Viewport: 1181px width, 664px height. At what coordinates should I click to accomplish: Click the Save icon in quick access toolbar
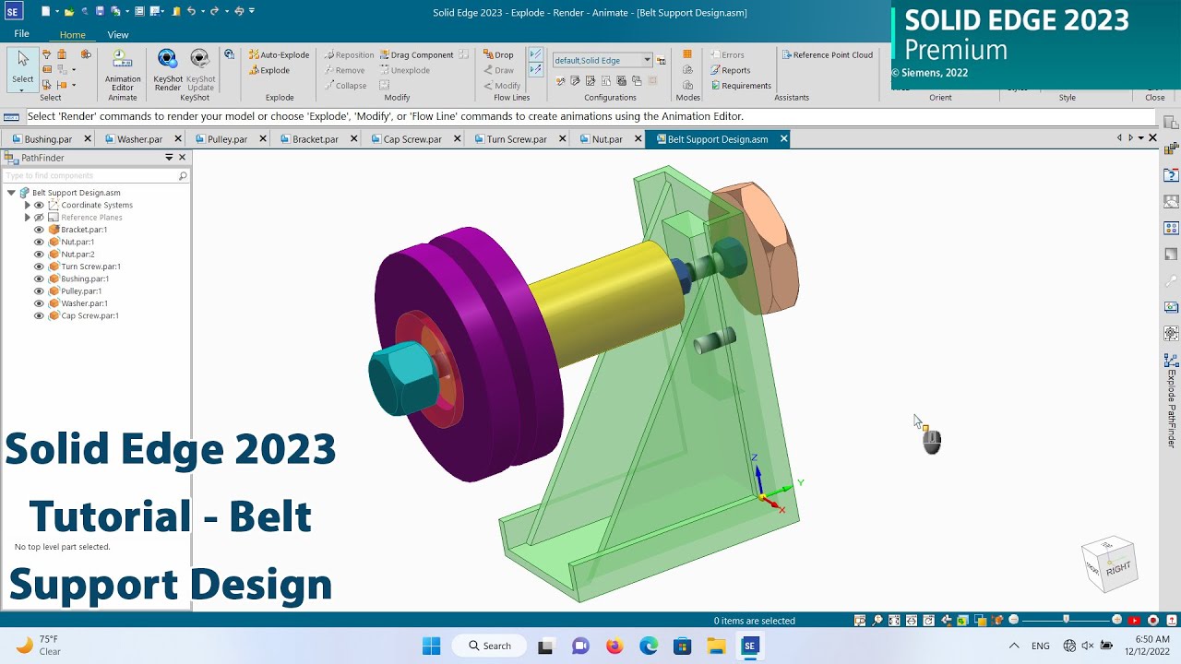click(x=100, y=11)
